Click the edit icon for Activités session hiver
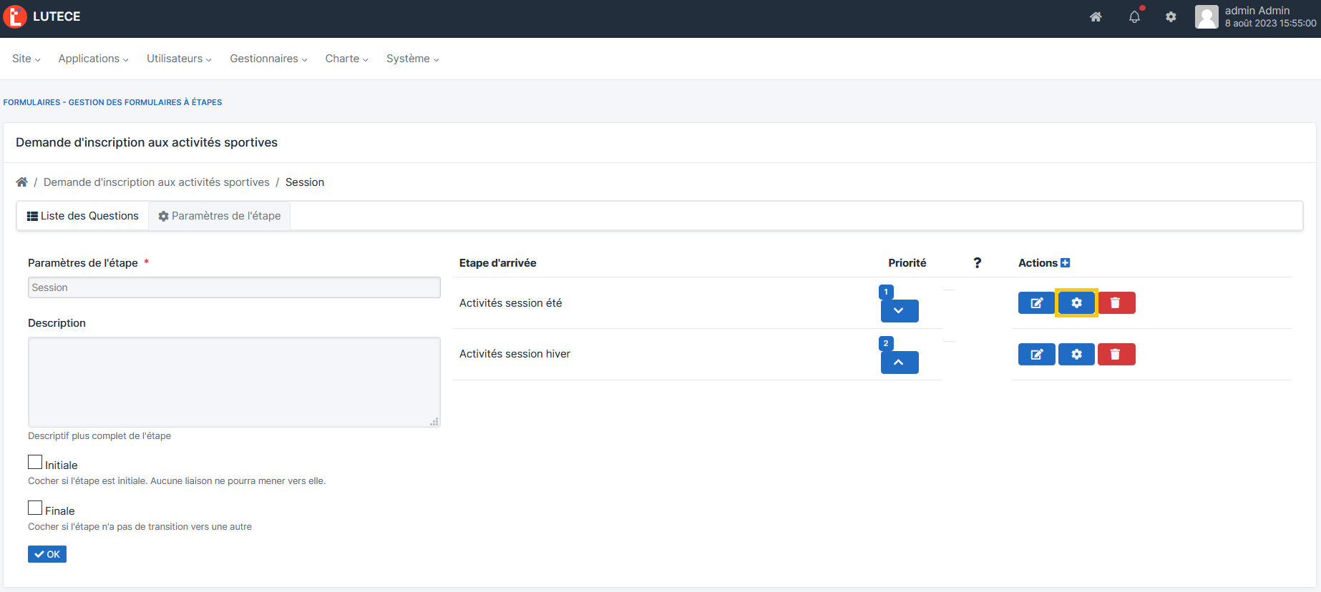1321x592 pixels. [x=1036, y=355]
